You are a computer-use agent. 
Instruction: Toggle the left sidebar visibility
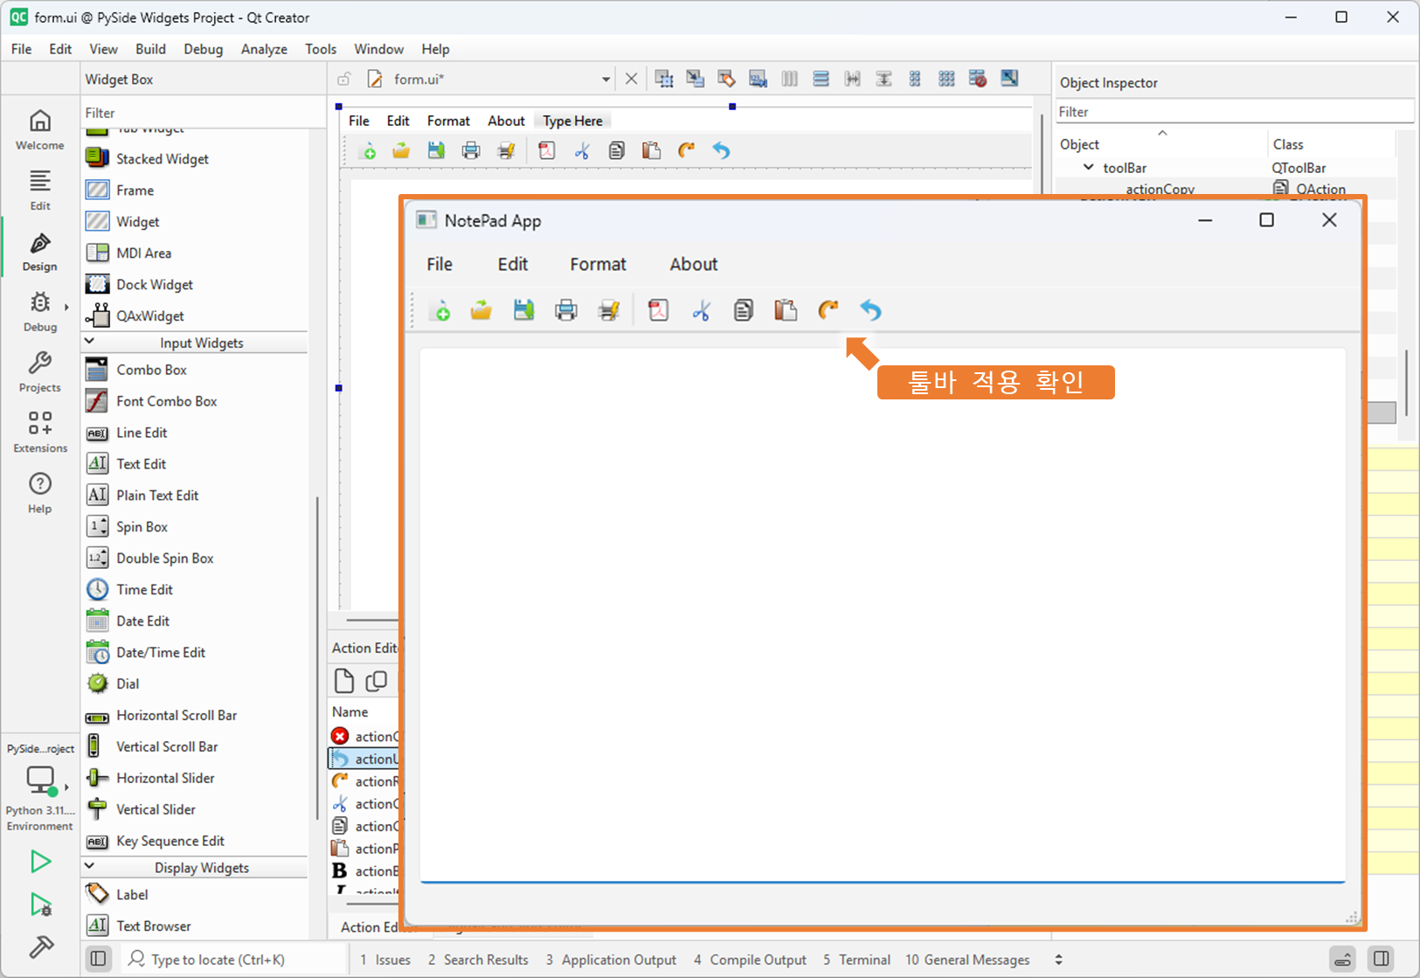[x=99, y=959]
